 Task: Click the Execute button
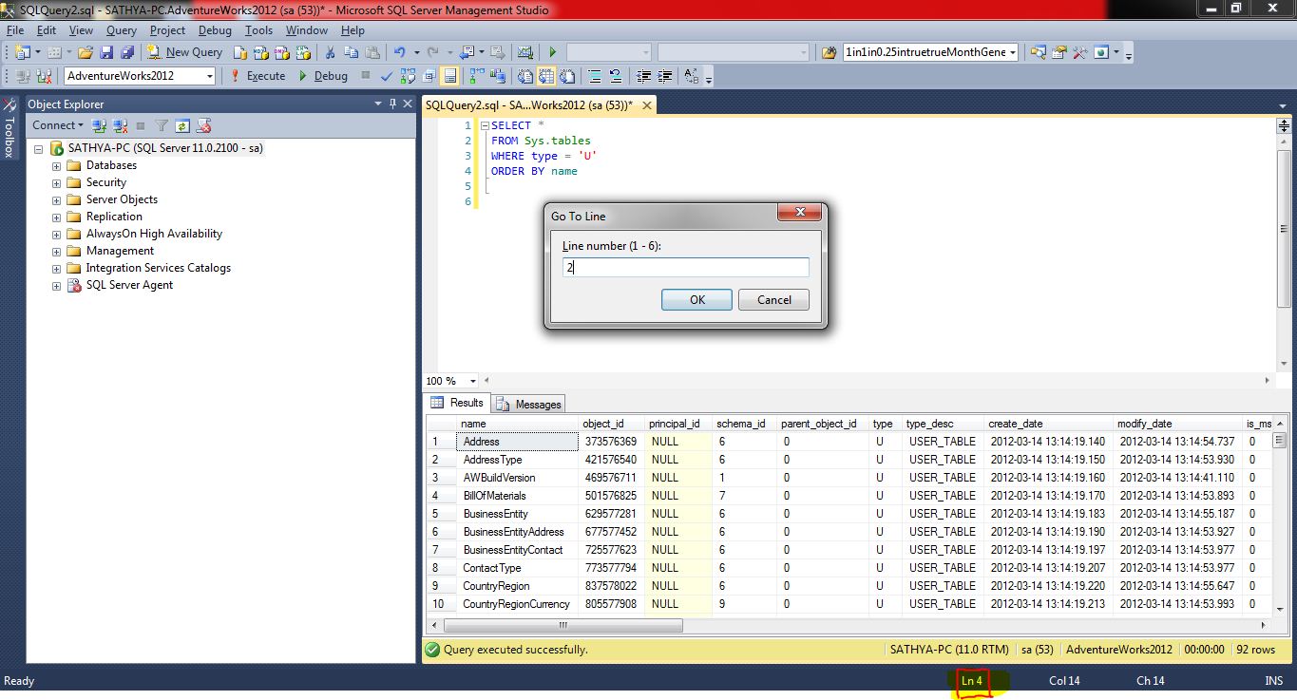click(257, 76)
